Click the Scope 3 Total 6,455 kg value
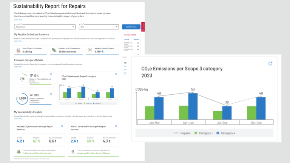Image resolution: width=290 pixels, height=163 pixels. pos(27,52)
